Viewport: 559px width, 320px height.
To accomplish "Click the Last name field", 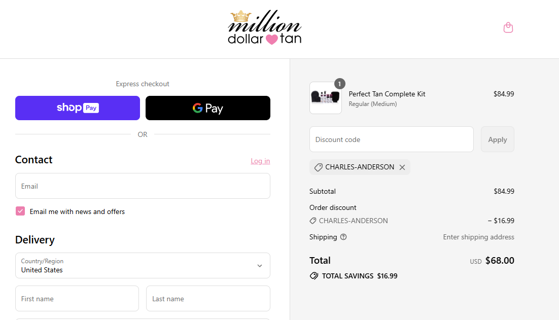I will tap(208, 299).
